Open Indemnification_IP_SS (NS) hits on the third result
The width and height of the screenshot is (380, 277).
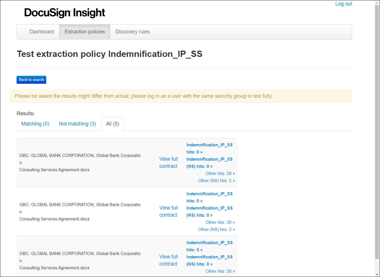tap(209, 260)
